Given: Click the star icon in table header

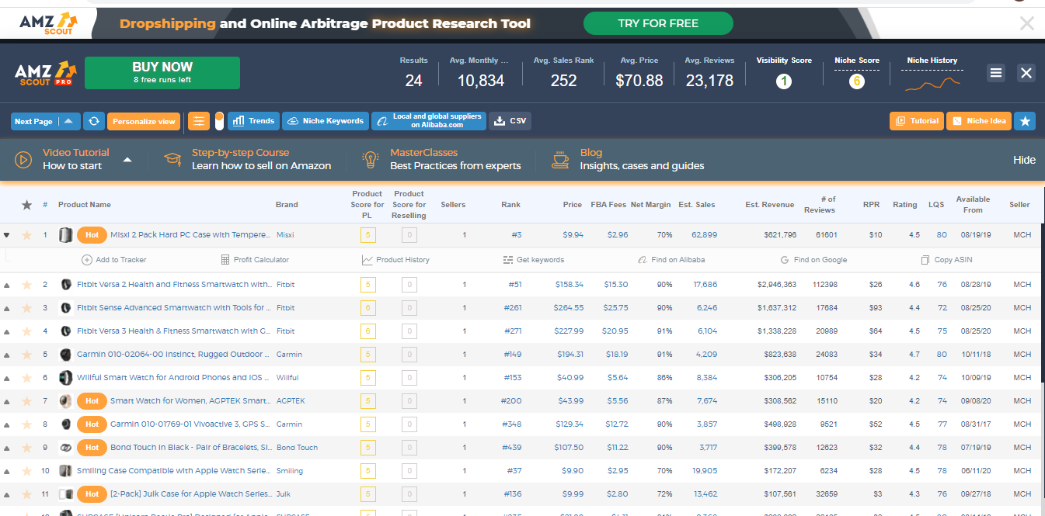Looking at the screenshot, I should point(26,205).
